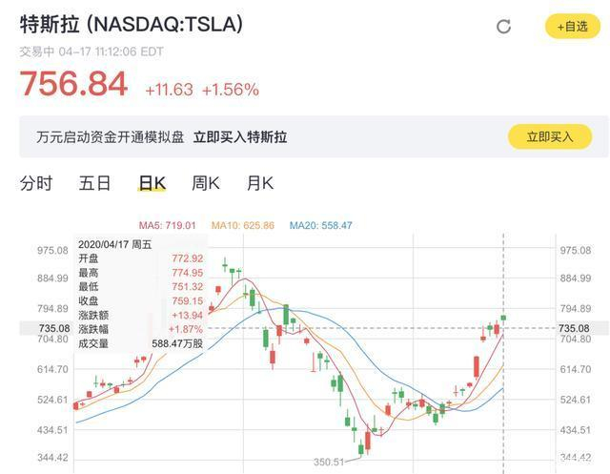The image size is (610, 474).
Task: Click the MA5 indicator label
Action: pyautogui.click(x=167, y=225)
